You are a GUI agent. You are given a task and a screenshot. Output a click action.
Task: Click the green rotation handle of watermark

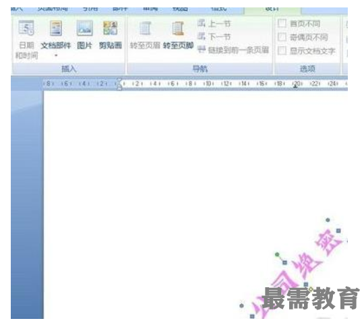tap(277, 255)
